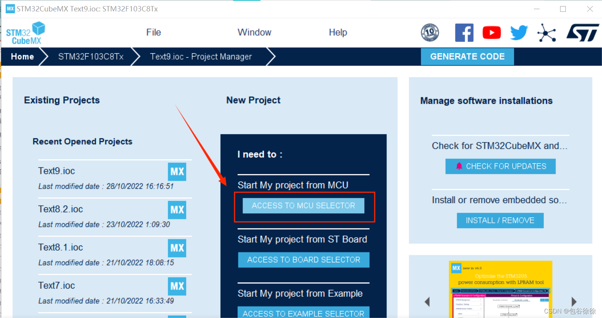Show previous news slide arrow
This screenshot has height=318, width=602.
427,302
